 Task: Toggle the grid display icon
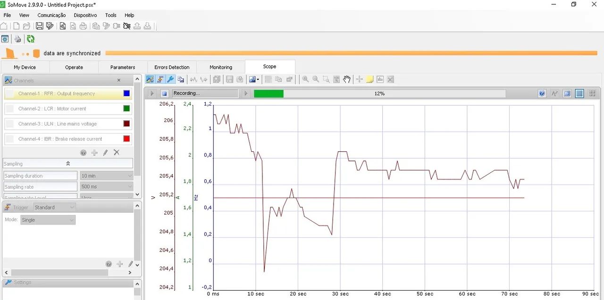(x=579, y=93)
